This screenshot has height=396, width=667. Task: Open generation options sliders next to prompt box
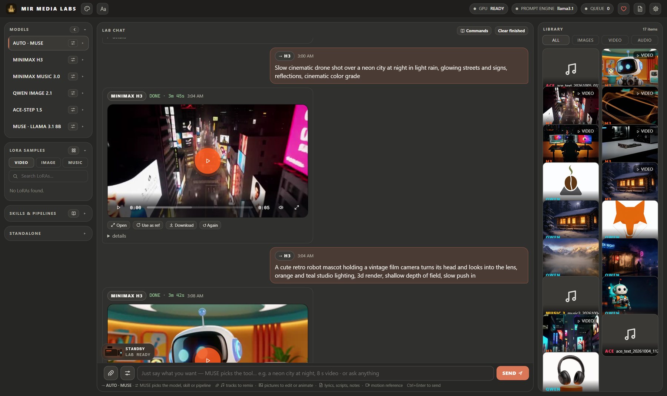point(127,373)
